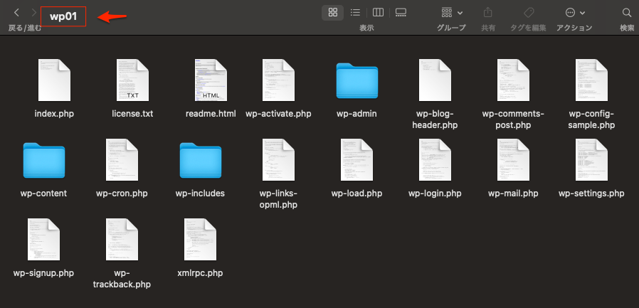The height and width of the screenshot is (308, 639).
Task: Select the readme.html file
Action: [211, 80]
